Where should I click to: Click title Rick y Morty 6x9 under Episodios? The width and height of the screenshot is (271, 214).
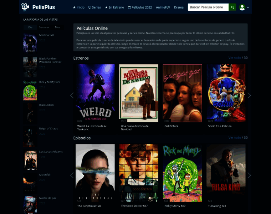pos(175,206)
